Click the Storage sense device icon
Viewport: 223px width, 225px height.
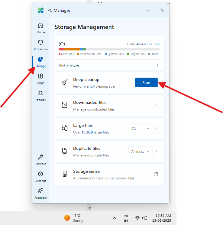click(65, 174)
